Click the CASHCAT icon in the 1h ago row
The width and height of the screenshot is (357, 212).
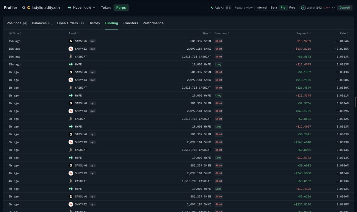tap(71, 88)
